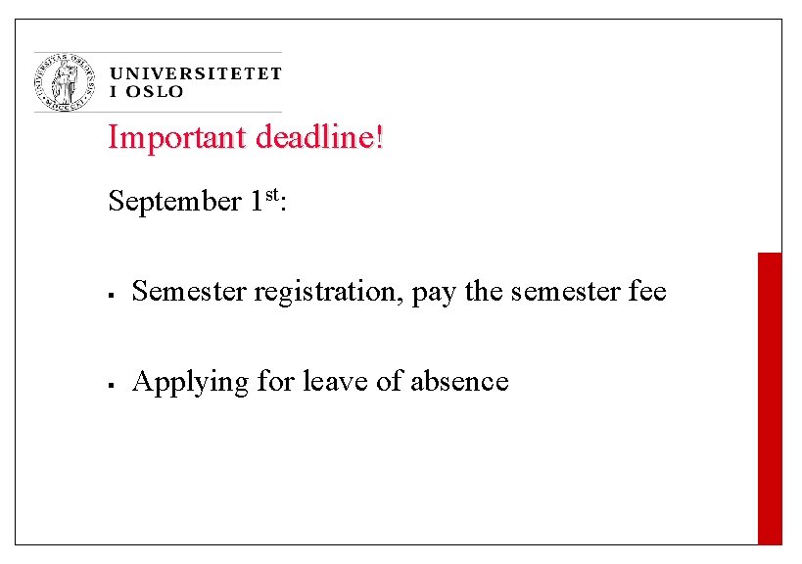Select the word 'Important' in the heading
This screenshot has width=802, height=564.
177,138
